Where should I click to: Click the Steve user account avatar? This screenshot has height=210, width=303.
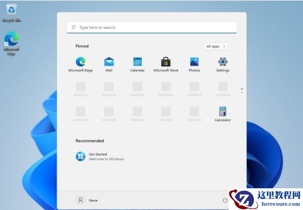tap(80, 200)
